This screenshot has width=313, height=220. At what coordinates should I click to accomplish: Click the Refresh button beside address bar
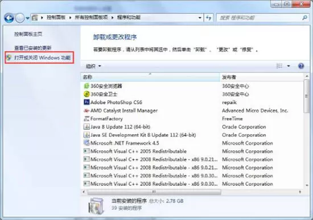(209, 18)
